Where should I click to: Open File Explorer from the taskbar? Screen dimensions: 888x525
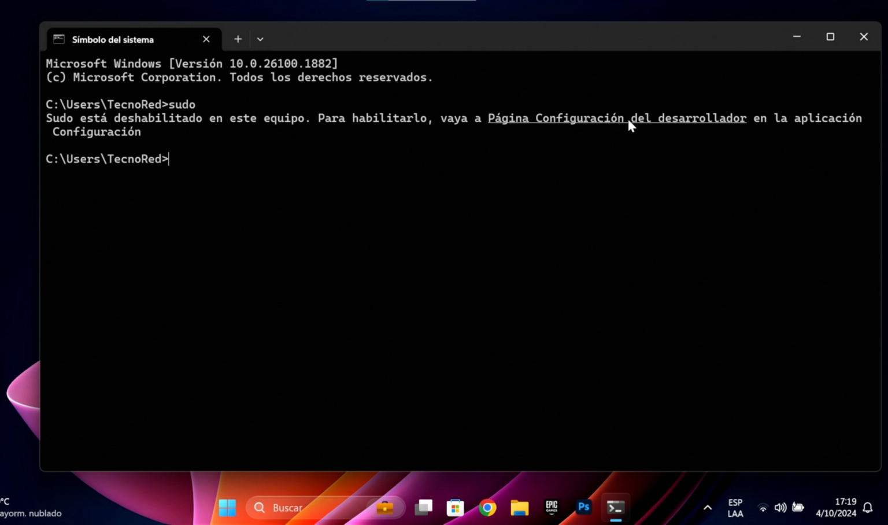(519, 507)
